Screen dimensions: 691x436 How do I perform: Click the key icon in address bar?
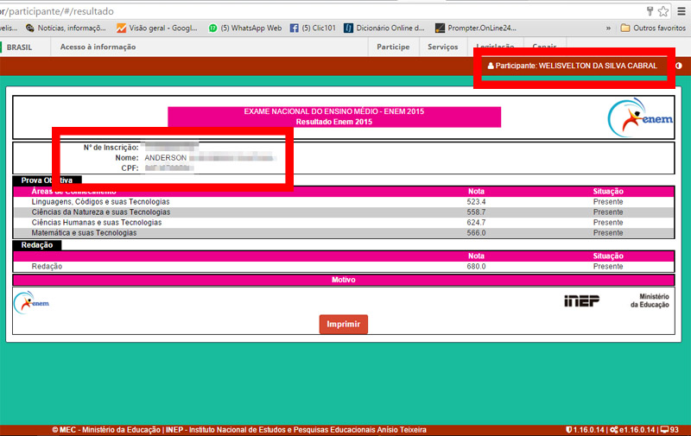point(650,11)
